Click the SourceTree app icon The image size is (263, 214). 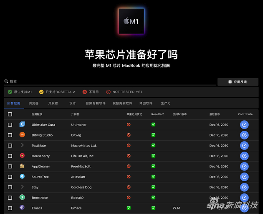[22, 176]
